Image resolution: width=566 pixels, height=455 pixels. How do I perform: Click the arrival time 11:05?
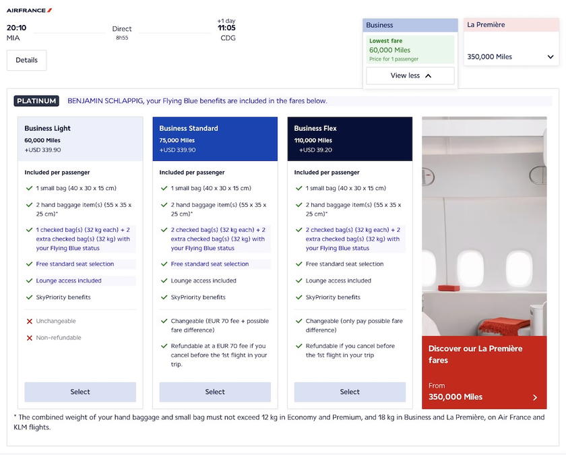click(x=226, y=28)
